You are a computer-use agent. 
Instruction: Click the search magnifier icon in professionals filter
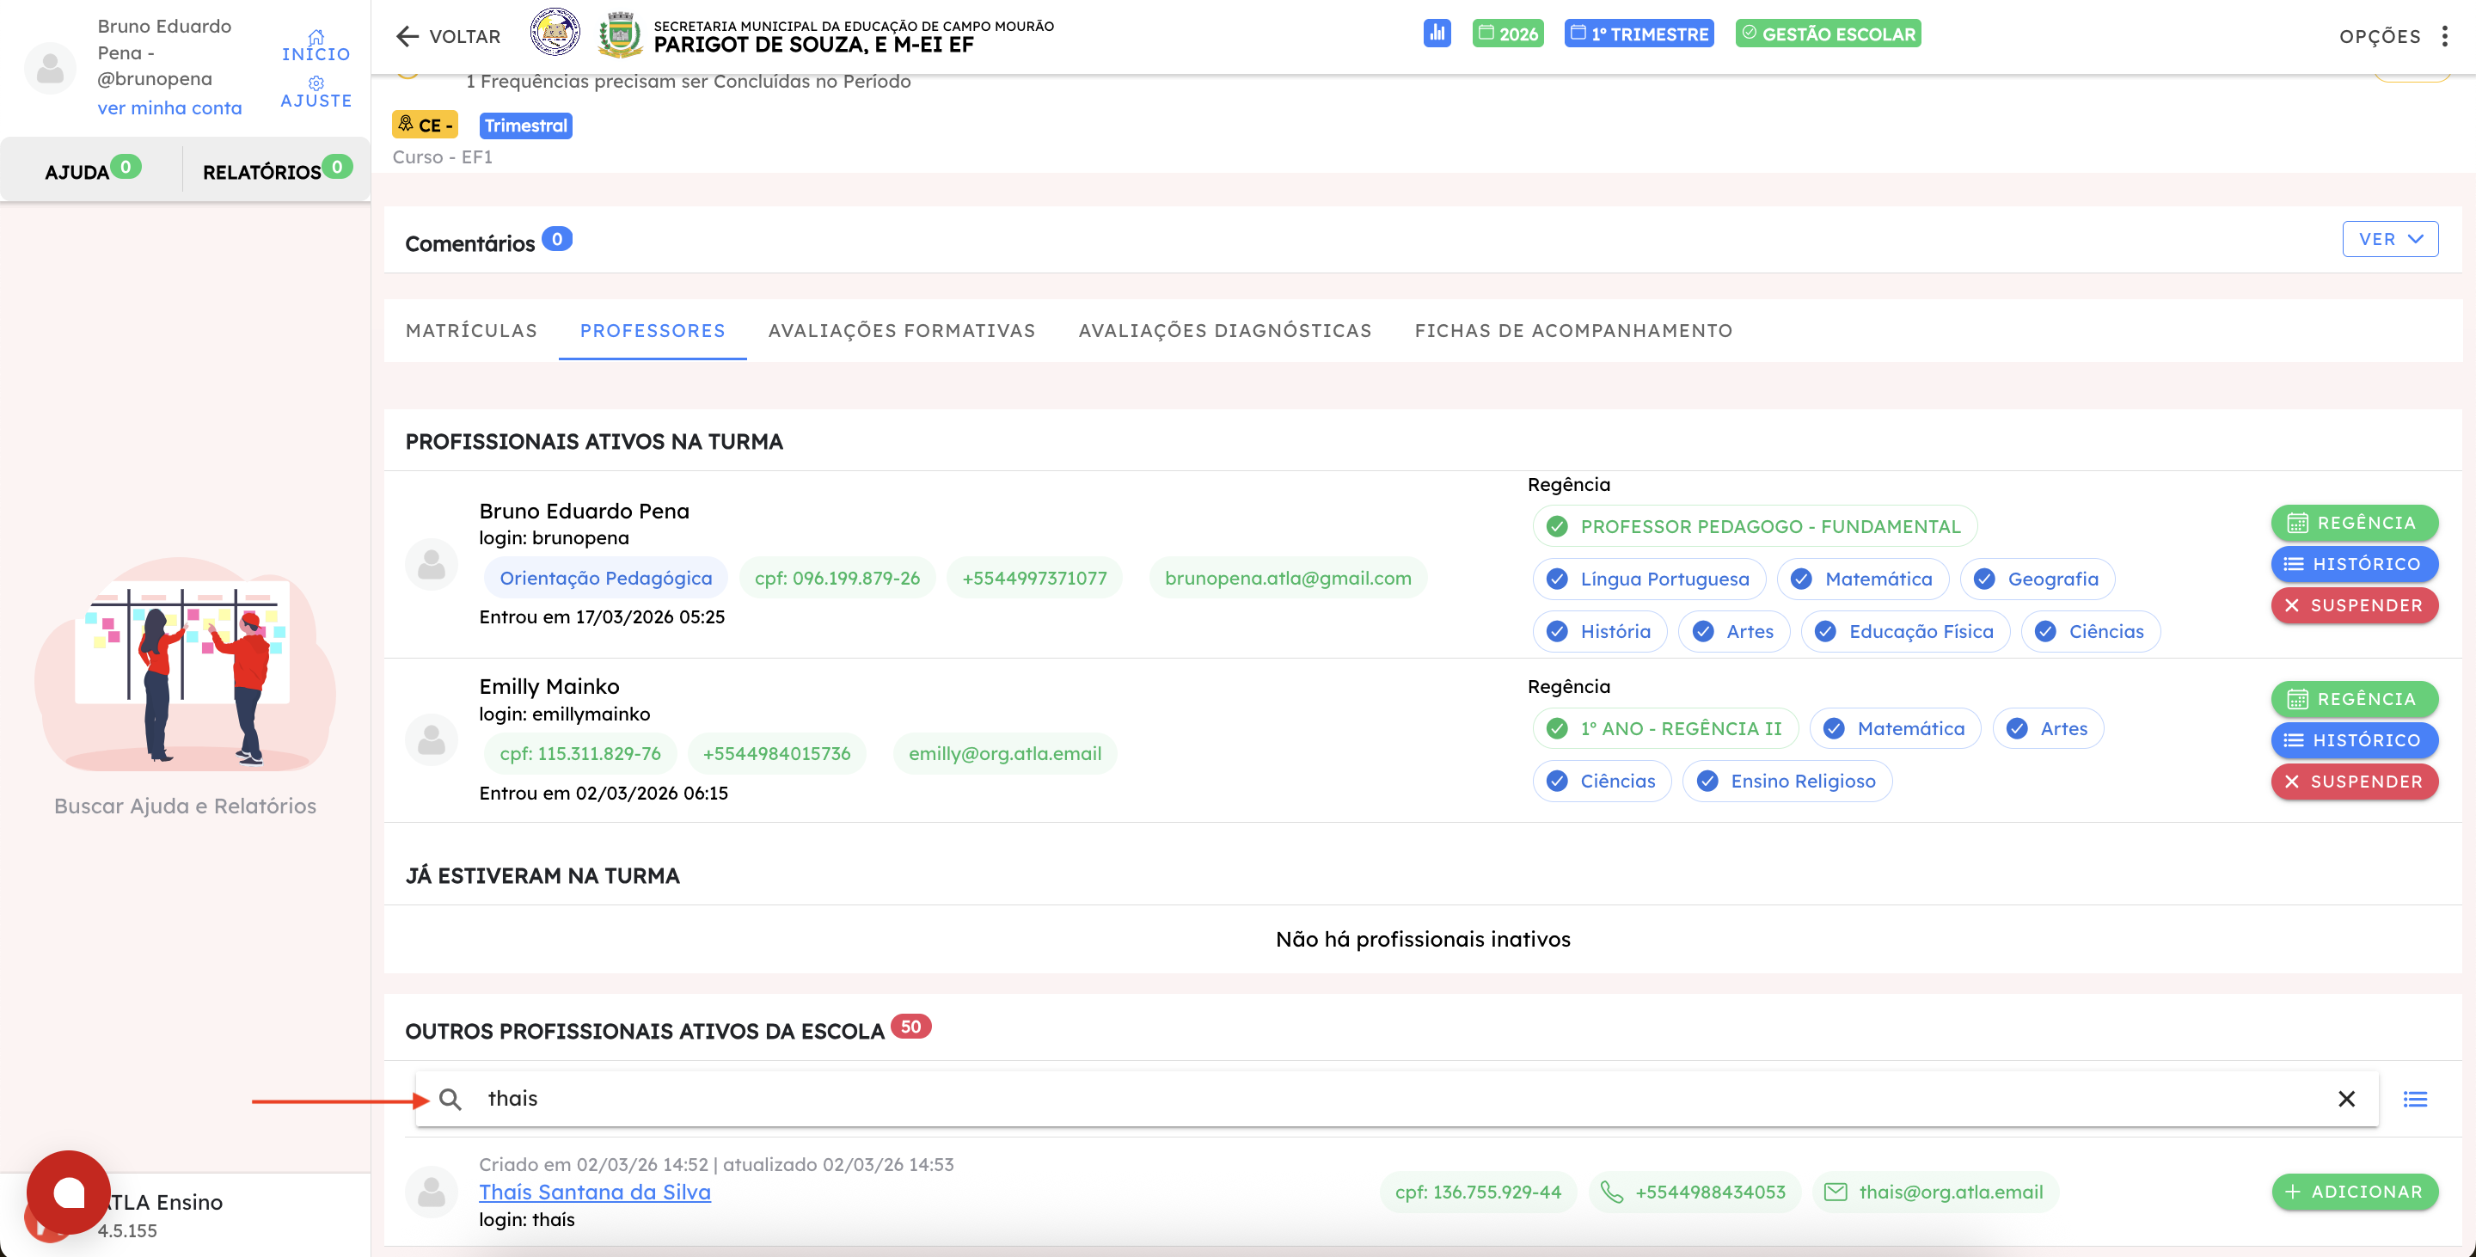(x=450, y=1099)
